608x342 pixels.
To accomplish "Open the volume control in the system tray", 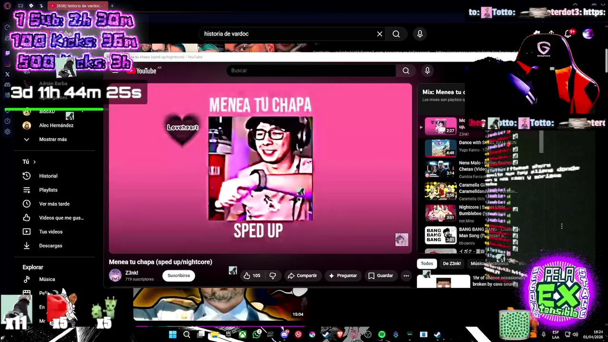I will click(x=575, y=334).
